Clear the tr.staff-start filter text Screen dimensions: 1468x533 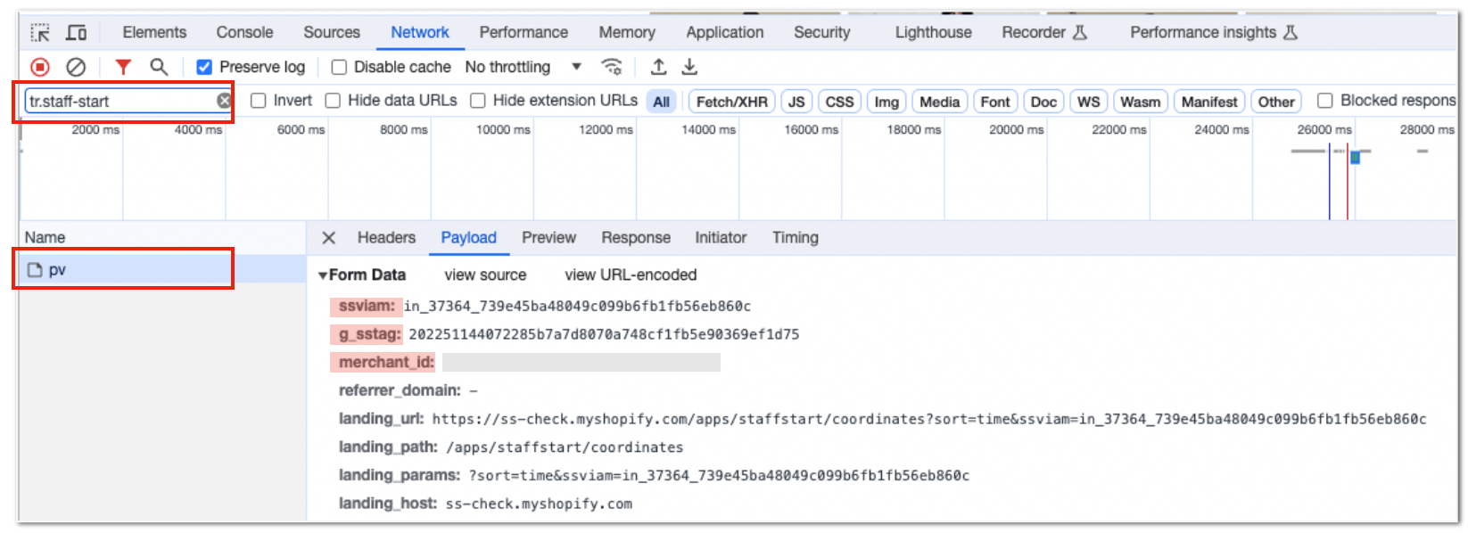tap(225, 101)
